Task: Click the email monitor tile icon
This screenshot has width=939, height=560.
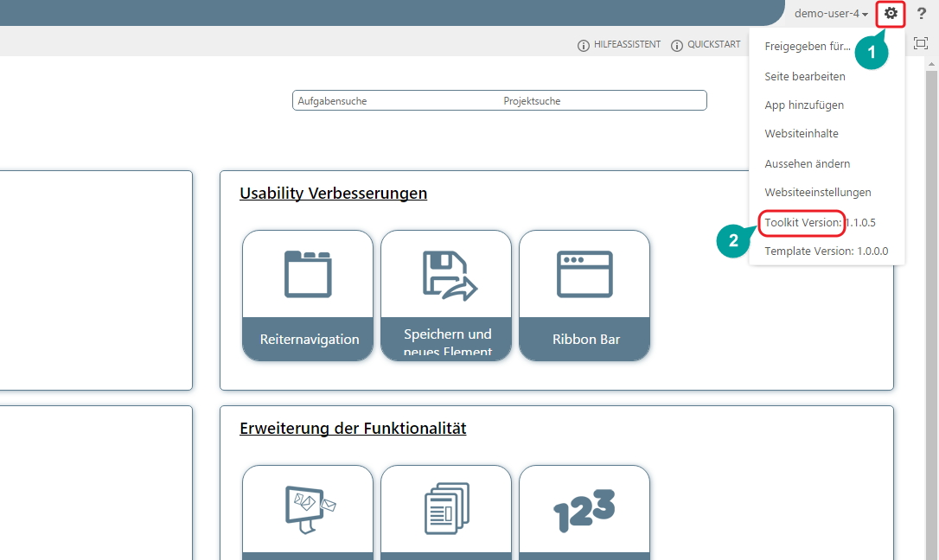Action: (310, 510)
